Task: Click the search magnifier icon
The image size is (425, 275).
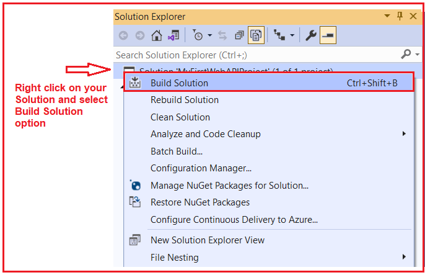Action: (x=406, y=54)
